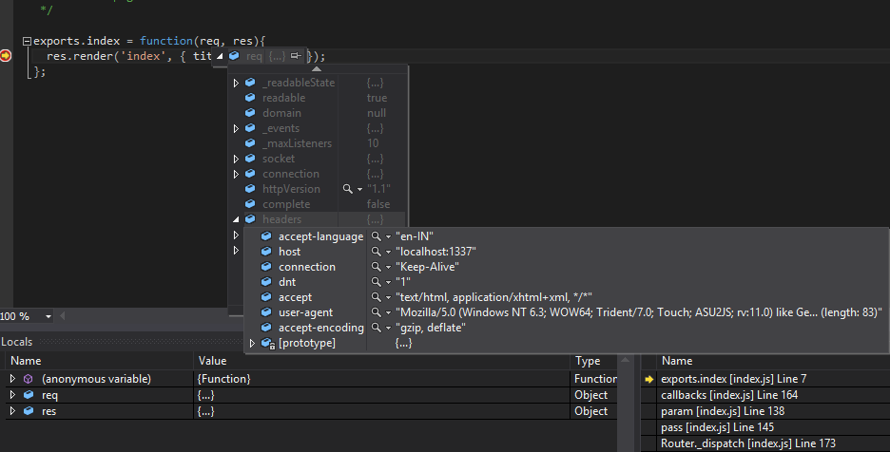Click the Call Stack Name column header
890x452 pixels.
pyautogui.click(x=772, y=361)
